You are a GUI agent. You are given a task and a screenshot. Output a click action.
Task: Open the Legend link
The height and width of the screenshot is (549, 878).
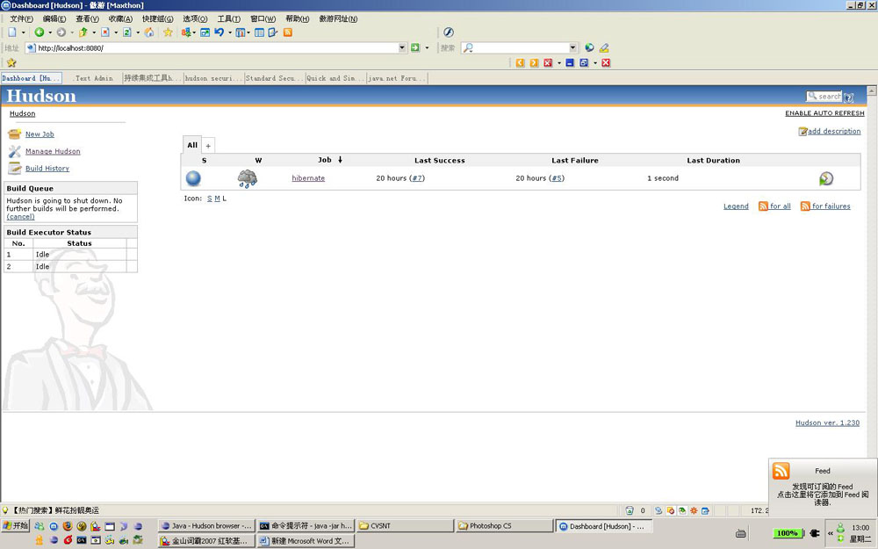(736, 206)
